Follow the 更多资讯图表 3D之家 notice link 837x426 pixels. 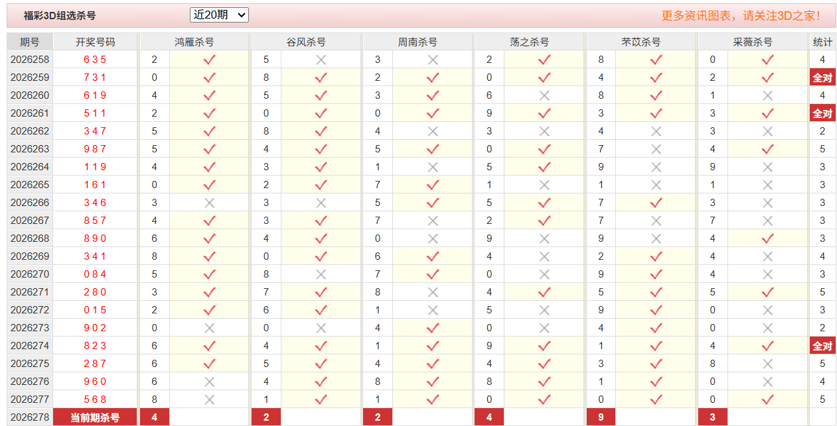(741, 15)
